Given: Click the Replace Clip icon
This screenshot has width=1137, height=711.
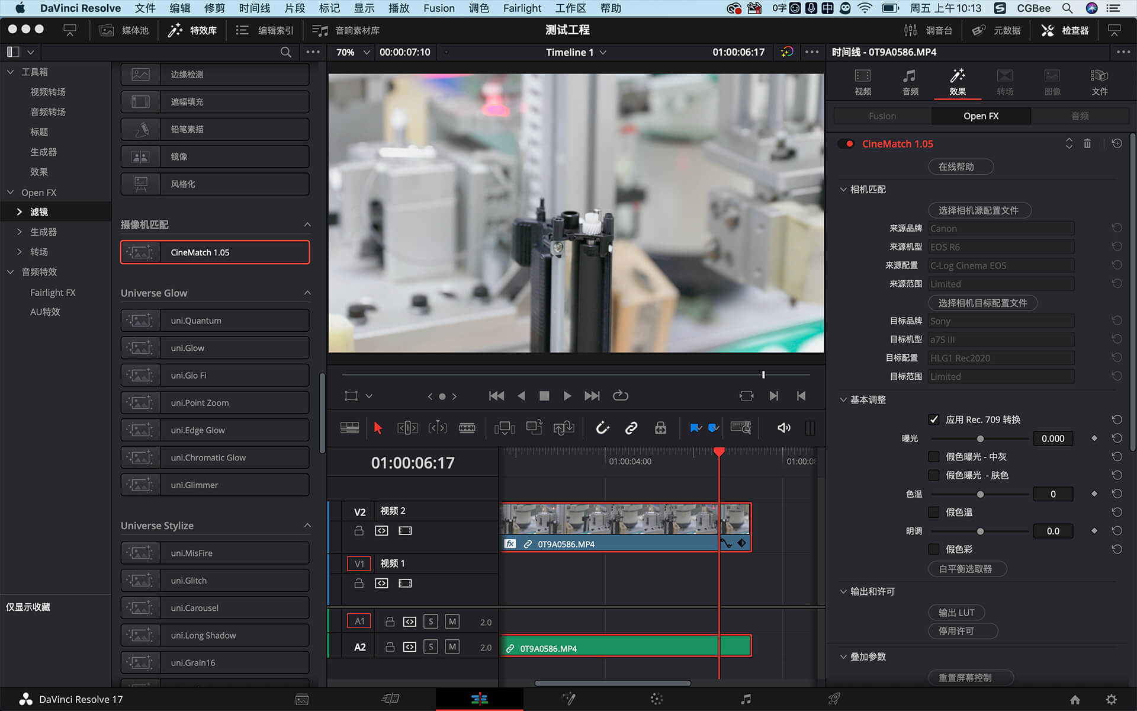Looking at the screenshot, I should pos(563,428).
